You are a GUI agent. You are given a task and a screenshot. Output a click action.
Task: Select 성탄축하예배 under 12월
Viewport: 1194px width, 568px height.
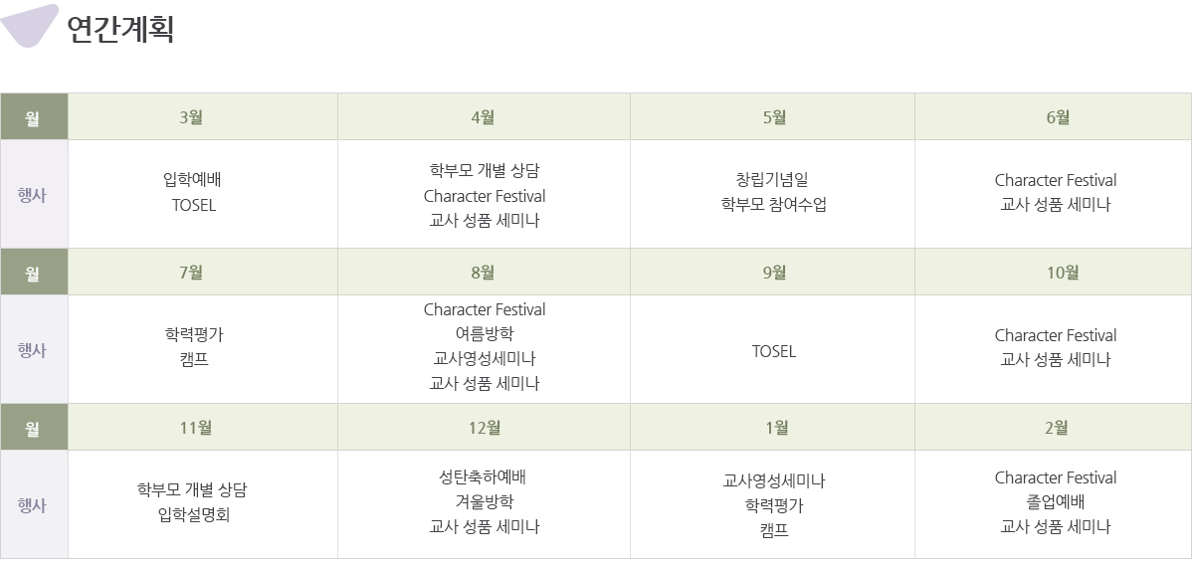pyautogui.click(x=485, y=477)
